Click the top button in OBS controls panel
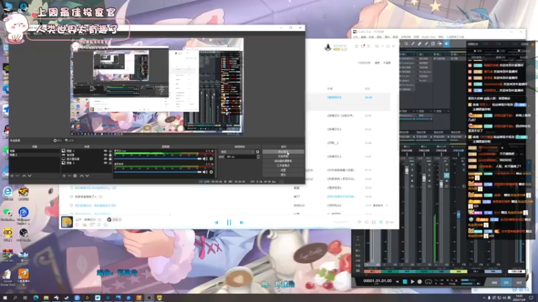The height and width of the screenshot is (302, 538). [283, 152]
